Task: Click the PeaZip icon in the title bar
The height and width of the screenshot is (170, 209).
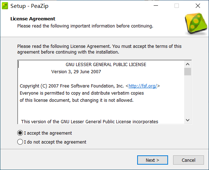Action: coord(5,6)
